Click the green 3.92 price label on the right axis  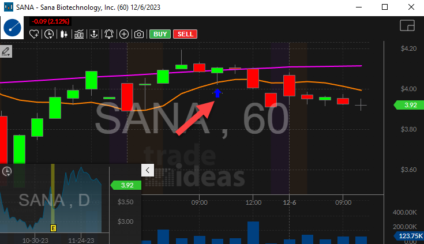pyautogui.click(x=409, y=105)
